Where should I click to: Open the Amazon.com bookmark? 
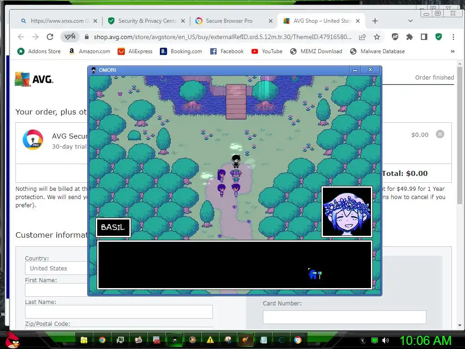(89, 51)
